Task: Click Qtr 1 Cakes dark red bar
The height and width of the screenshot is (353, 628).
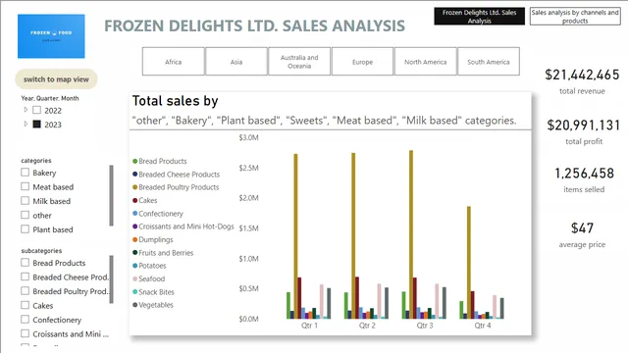Action: pos(299,298)
